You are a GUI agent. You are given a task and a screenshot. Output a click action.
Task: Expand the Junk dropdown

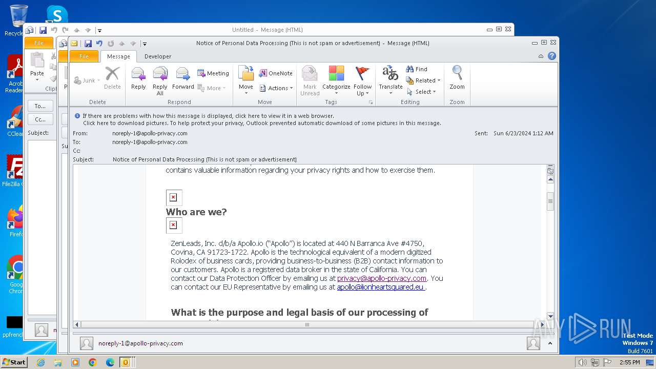(87, 80)
